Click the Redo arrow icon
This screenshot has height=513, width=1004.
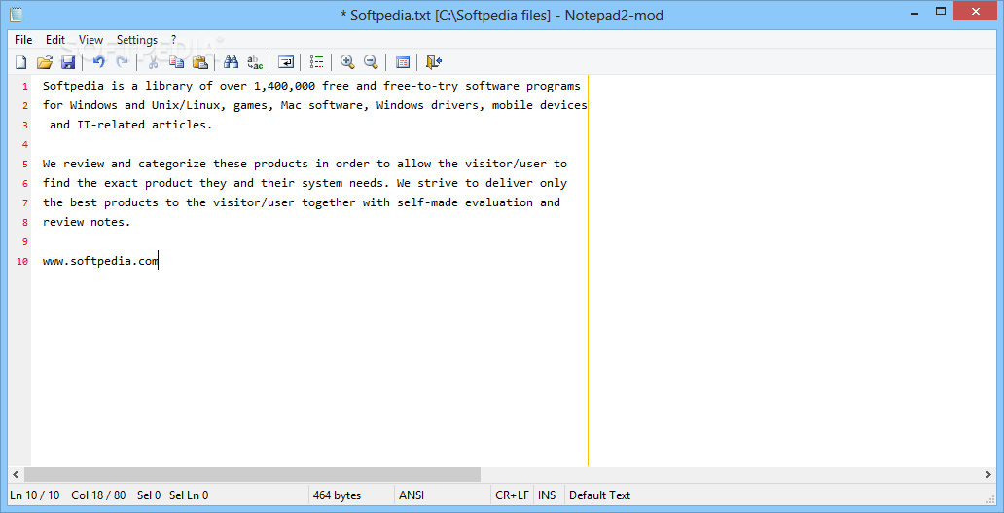click(x=122, y=62)
